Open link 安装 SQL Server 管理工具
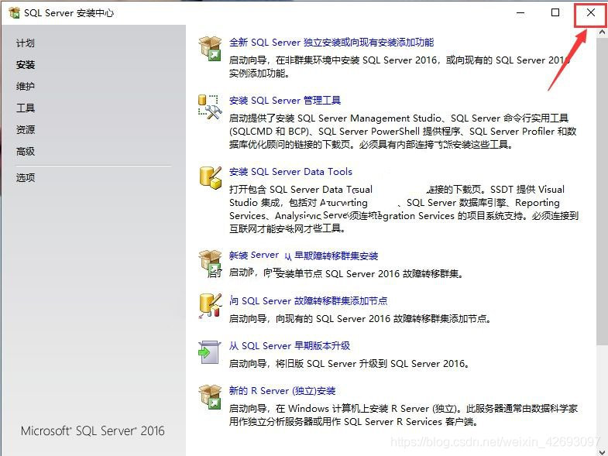Screen dimensions: 608x456 pos(285,101)
